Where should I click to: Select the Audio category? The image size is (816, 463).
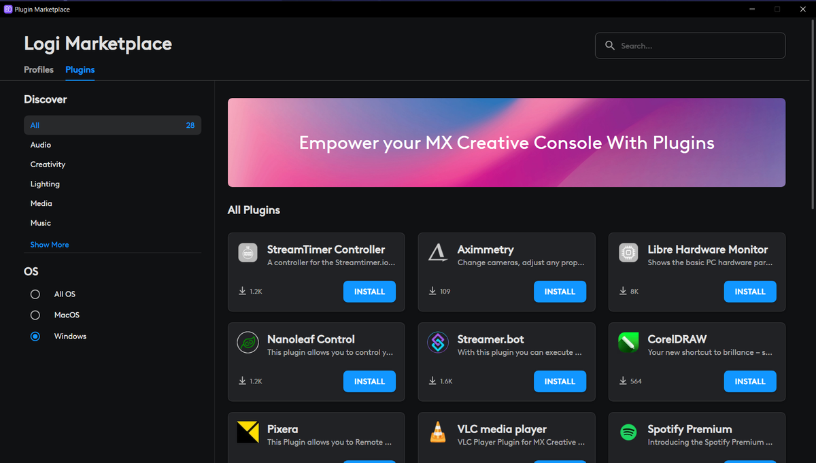pyautogui.click(x=40, y=144)
